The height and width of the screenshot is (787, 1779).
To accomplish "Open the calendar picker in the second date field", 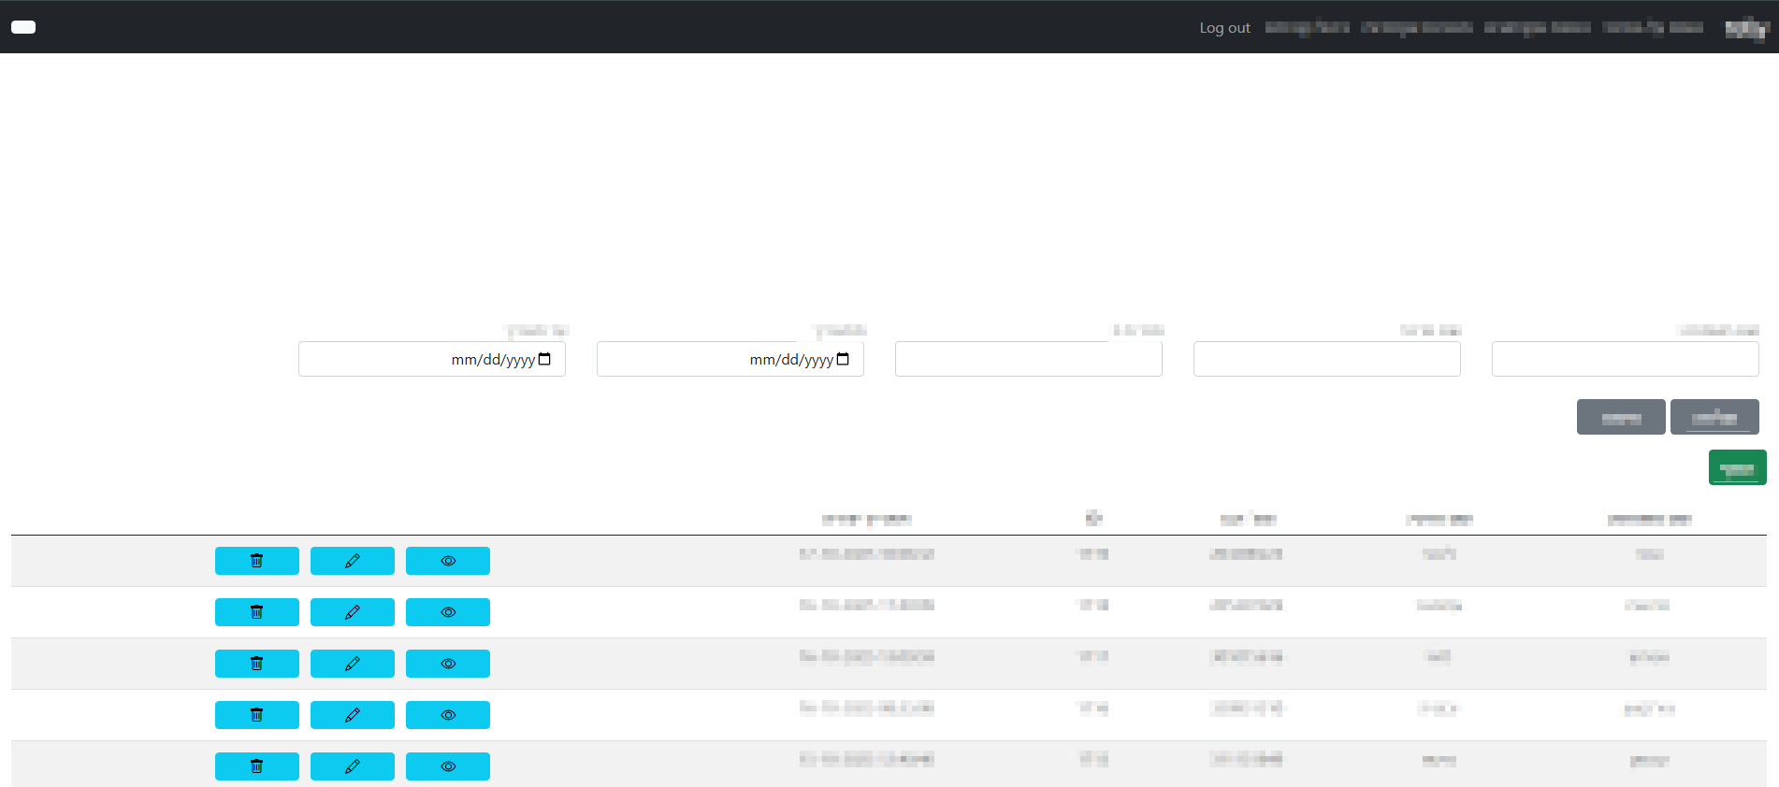I will click(x=843, y=360).
